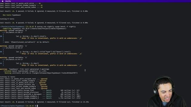Select the bench_escape_html result line
The height and width of the screenshot is (107, 191).
click(40, 90)
